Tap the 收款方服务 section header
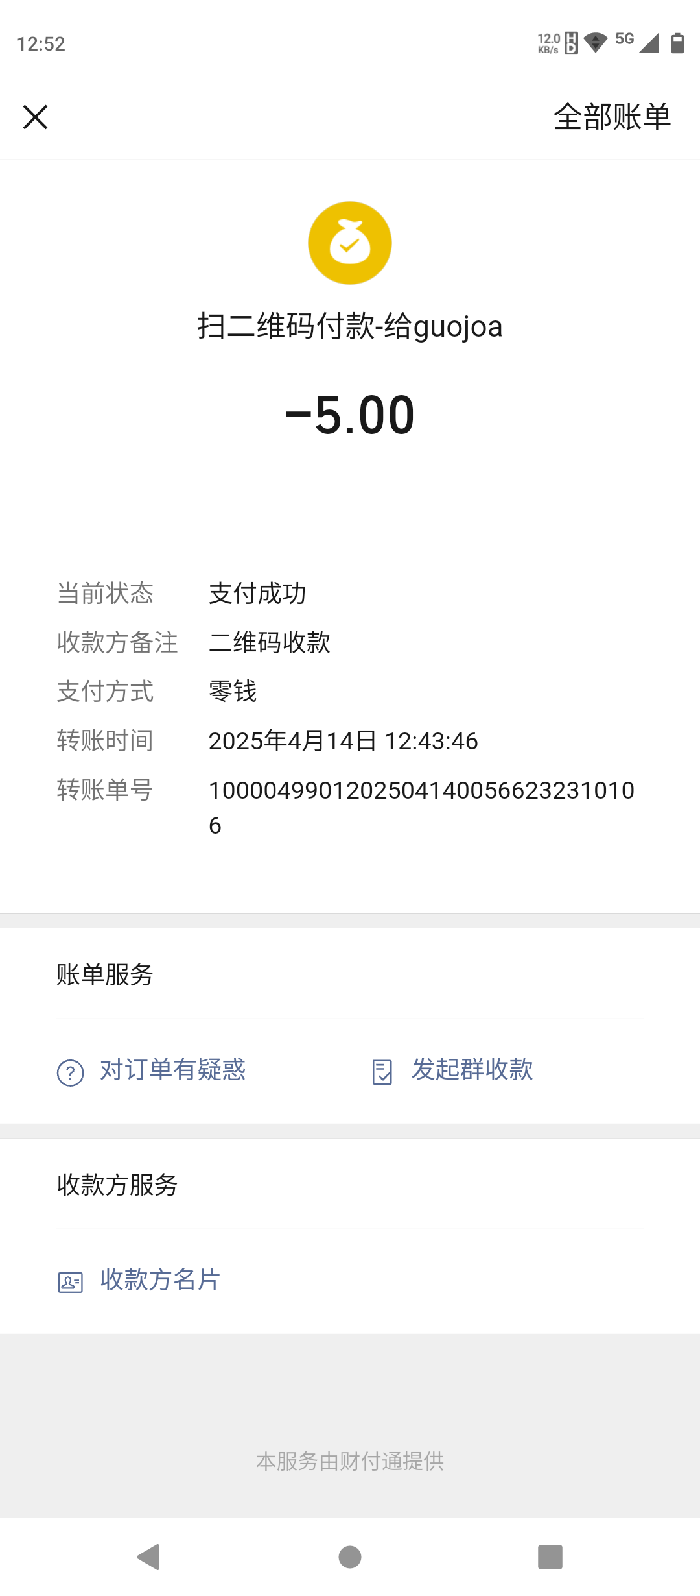This screenshot has height=1596, width=700. click(117, 1185)
